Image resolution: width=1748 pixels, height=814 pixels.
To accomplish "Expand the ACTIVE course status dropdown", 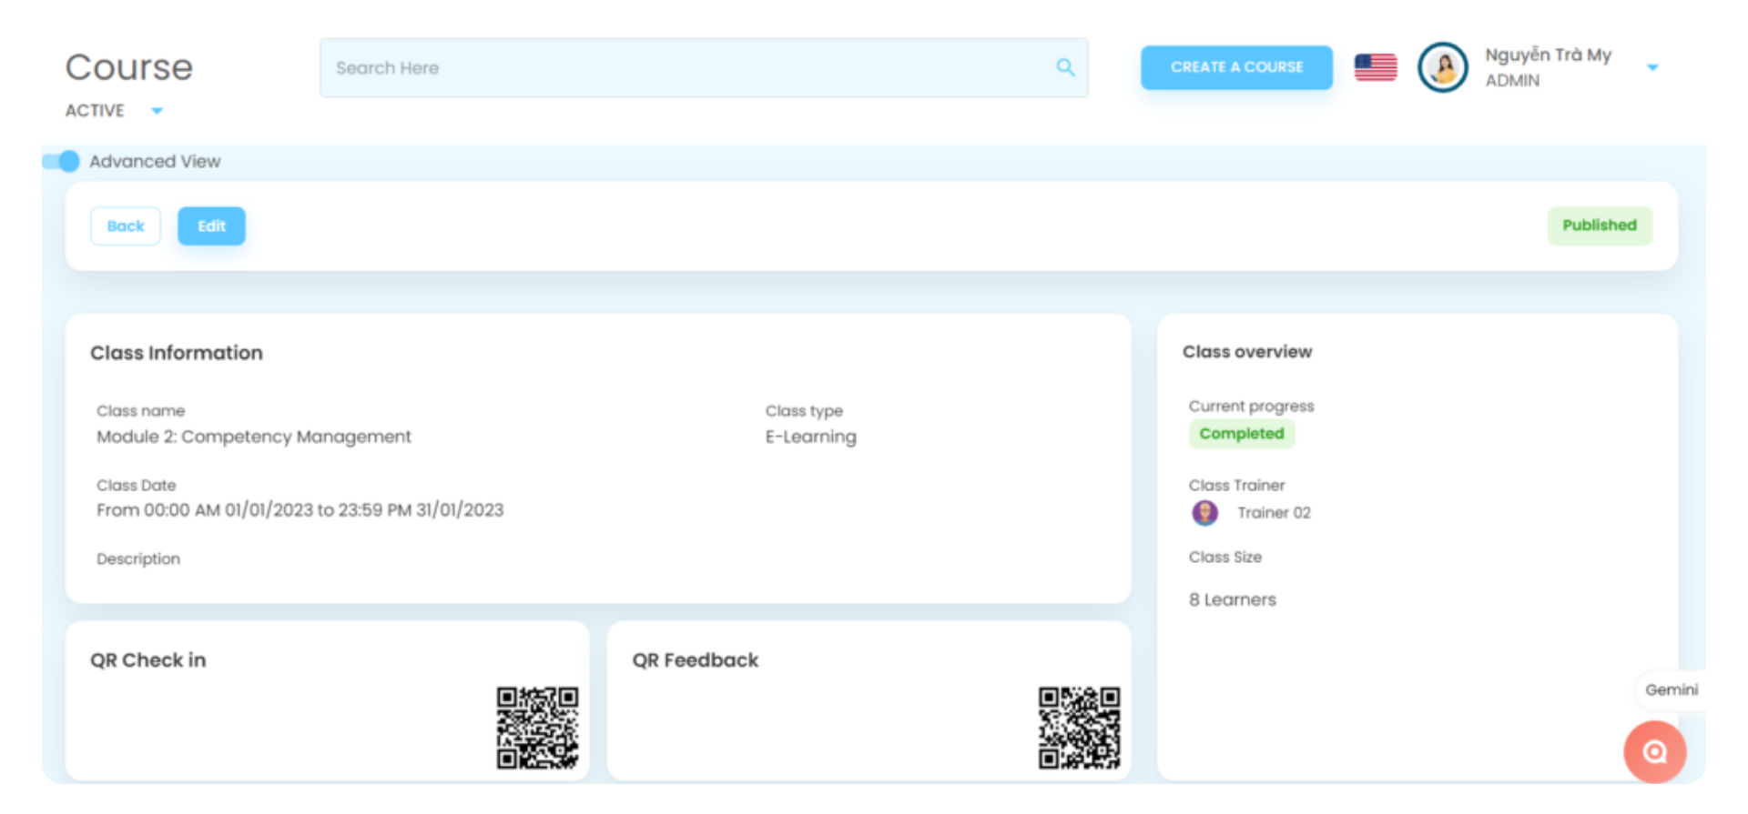I will [x=157, y=111].
